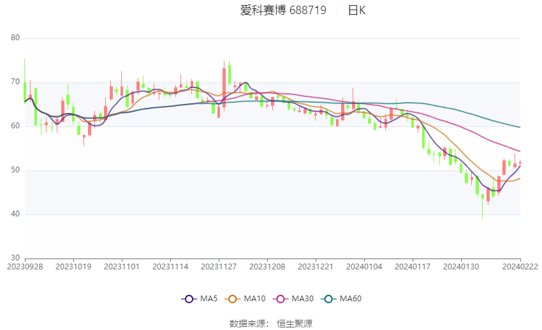Click y-axis value 70
542x330 pixels.
[x=15, y=82]
